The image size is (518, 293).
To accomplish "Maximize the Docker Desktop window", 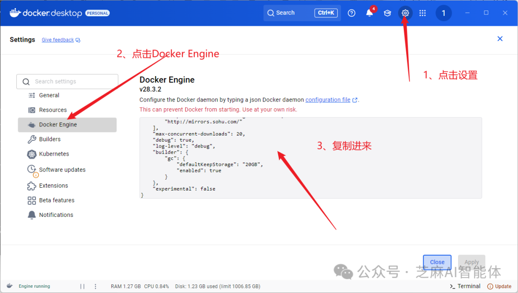I will tap(486, 13).
